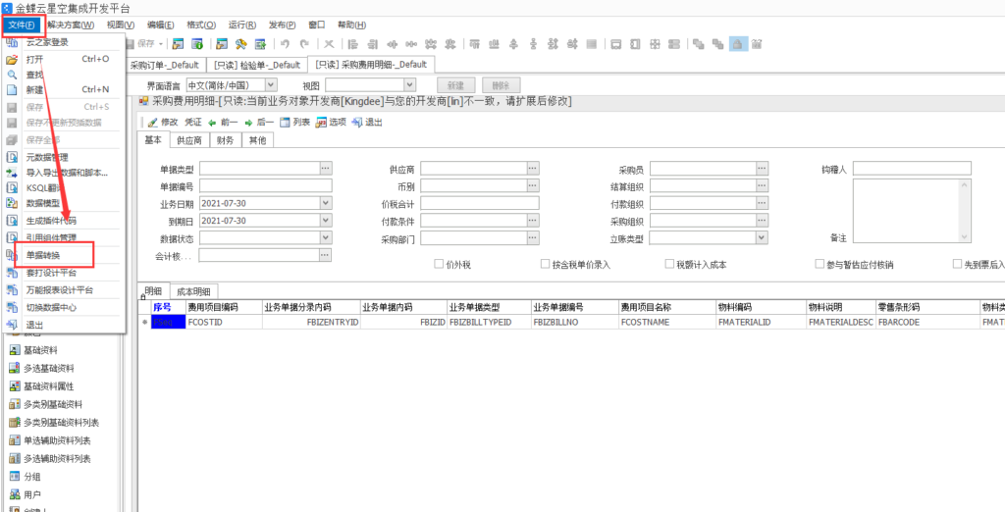Click the 供应商 lookup ellipsis button
This screenshot has height=512, width=1005.
point(532,169)
